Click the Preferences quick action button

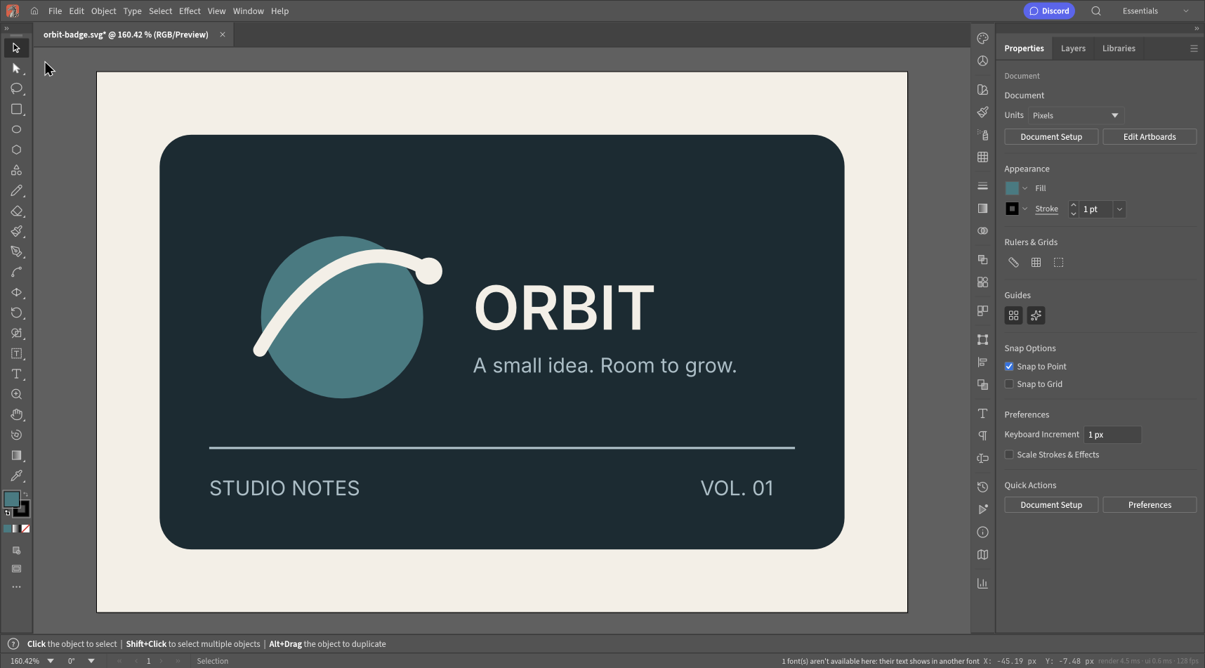[1150, 505]
